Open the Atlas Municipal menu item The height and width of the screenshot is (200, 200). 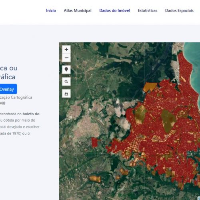[78, 10]
